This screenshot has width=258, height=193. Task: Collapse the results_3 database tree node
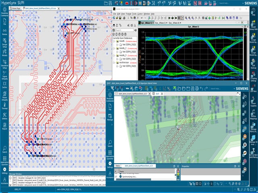[x=114, y=55]
